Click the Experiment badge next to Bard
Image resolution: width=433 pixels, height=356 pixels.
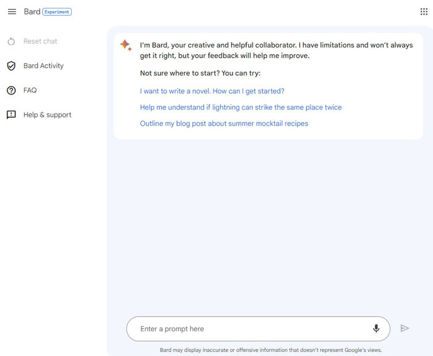pyautogui.click(x=57, y=12)
